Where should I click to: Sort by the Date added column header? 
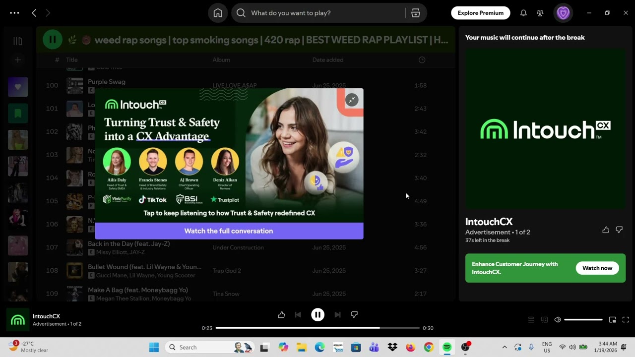[328, 60]
